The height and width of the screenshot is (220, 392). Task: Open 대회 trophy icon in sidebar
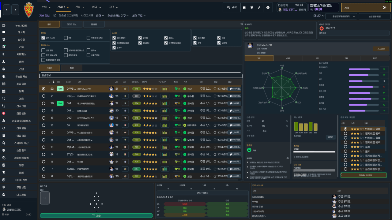tap(4, 173)
